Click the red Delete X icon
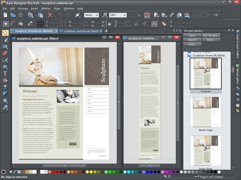The height and width of the screenshot is (180, 241). [50, 15]
